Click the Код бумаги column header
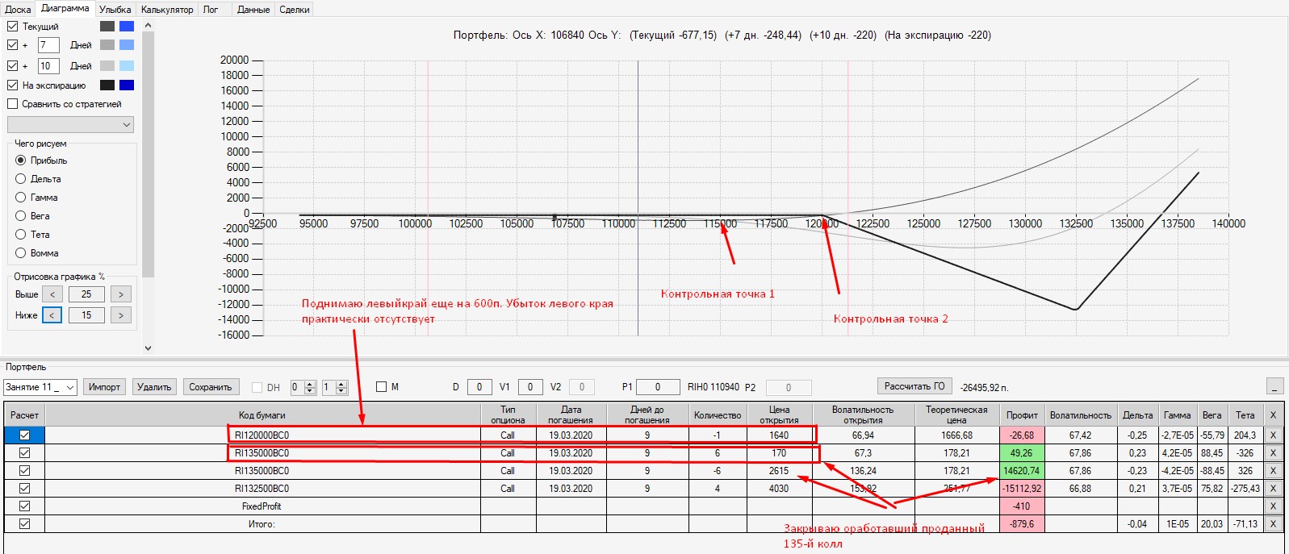This screenshot has height=554, width=1289. coord(262,415)
